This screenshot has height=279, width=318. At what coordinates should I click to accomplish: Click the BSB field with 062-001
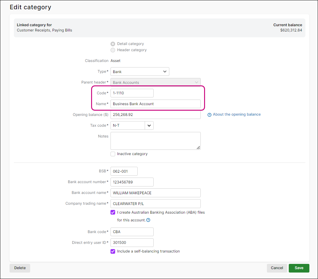pos(124,171)
